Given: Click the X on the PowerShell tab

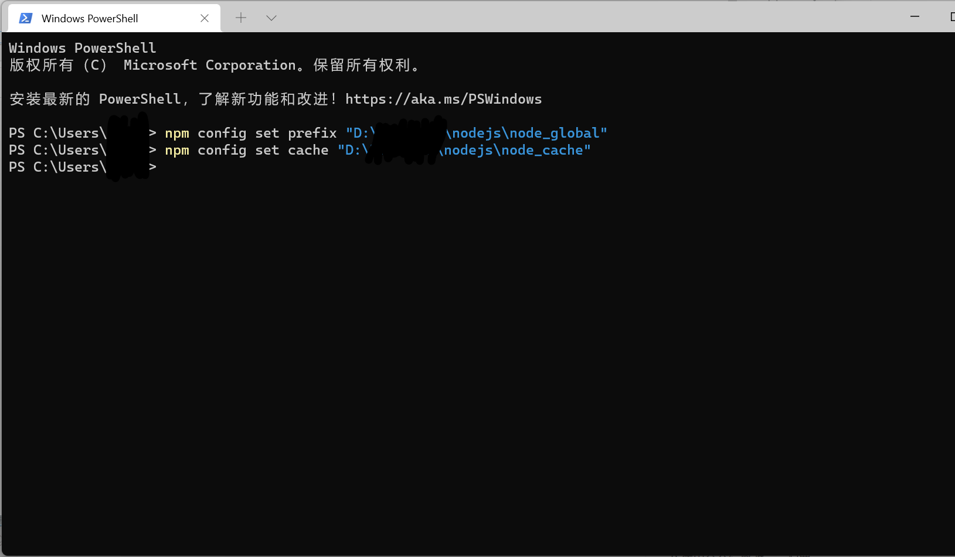Looking at the screenshot, I should [x=205, y=18].
